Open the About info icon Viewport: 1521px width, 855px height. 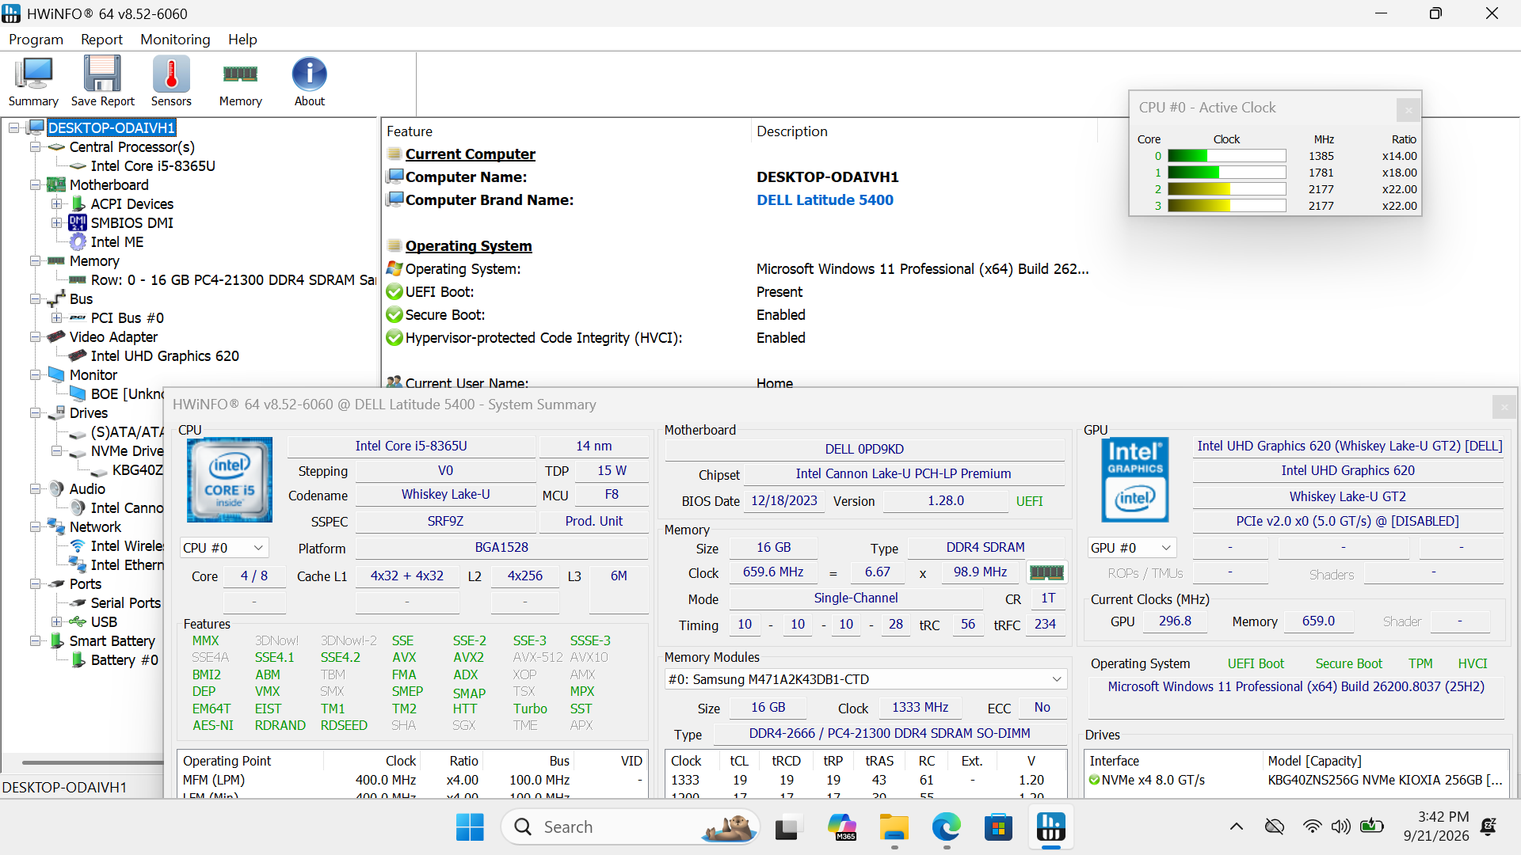tap(309, 82)
